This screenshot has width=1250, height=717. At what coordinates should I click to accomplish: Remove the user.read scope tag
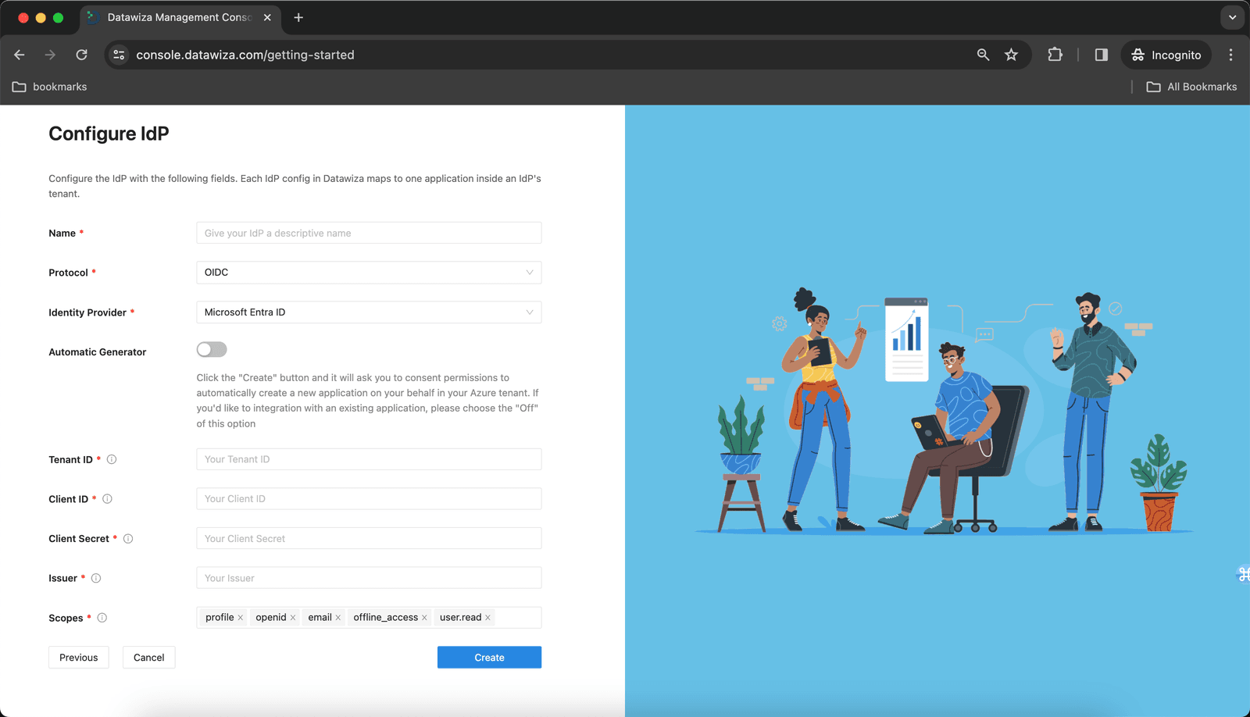coord(488,618)
